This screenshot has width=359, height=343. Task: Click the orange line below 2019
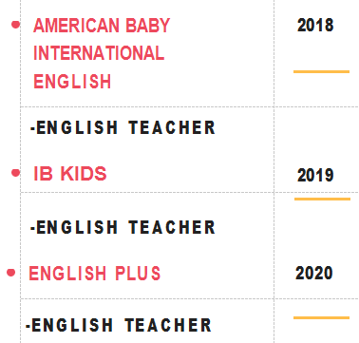pos(322,199)
